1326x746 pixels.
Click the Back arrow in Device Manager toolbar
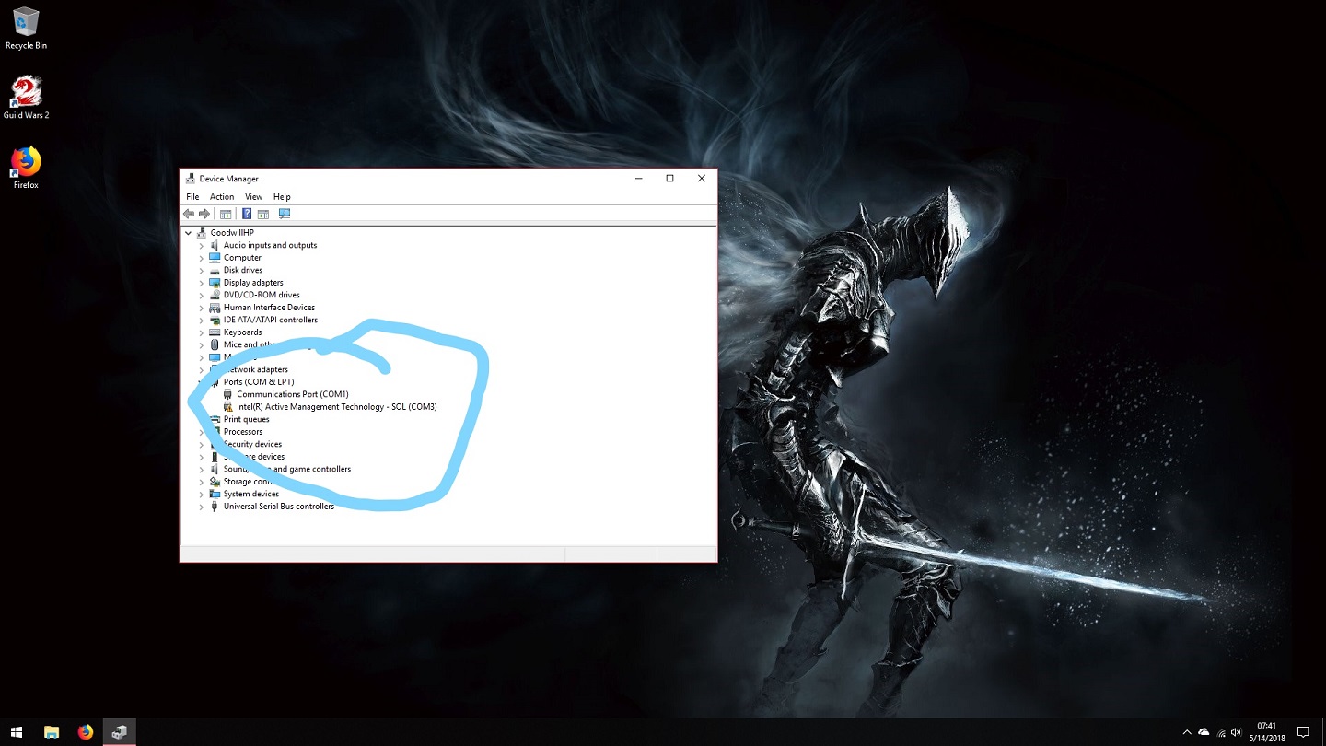189,214
